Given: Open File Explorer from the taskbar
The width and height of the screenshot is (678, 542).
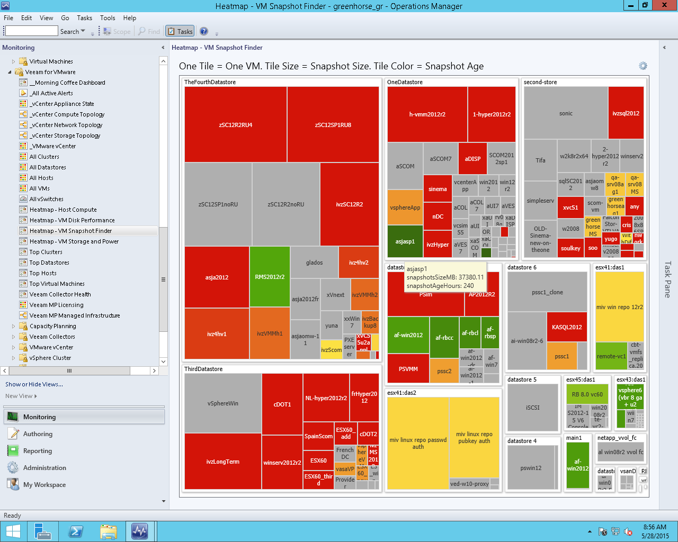Looking at the screenshot, I should point(108,531).
